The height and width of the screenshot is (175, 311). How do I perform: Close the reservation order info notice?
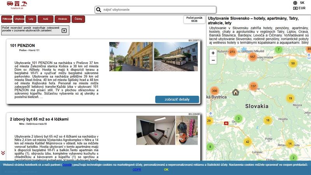point(64,31)
